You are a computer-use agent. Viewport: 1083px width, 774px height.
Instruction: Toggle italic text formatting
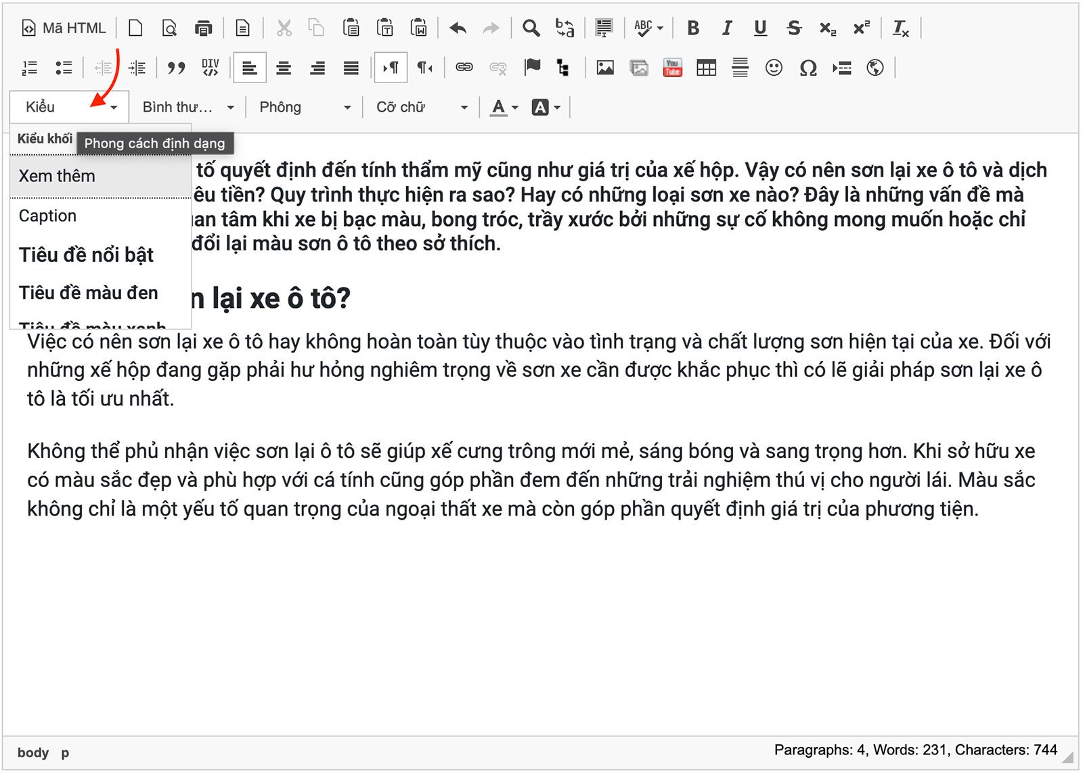[x=726, y=28]
